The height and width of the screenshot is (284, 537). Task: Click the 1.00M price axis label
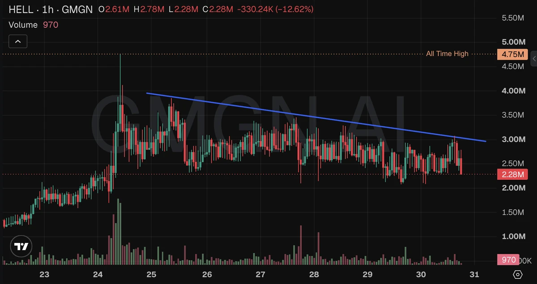point(513,237)
